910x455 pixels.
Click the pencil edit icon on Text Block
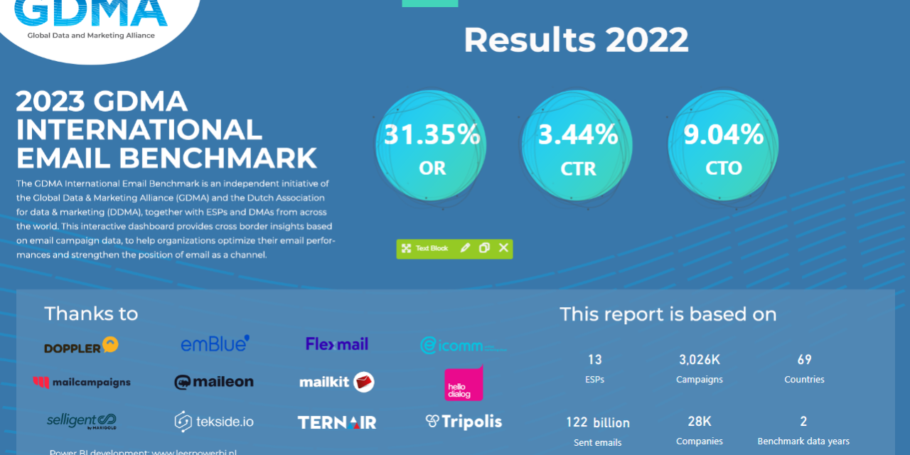pyautogui.click(x=465, y=248)
